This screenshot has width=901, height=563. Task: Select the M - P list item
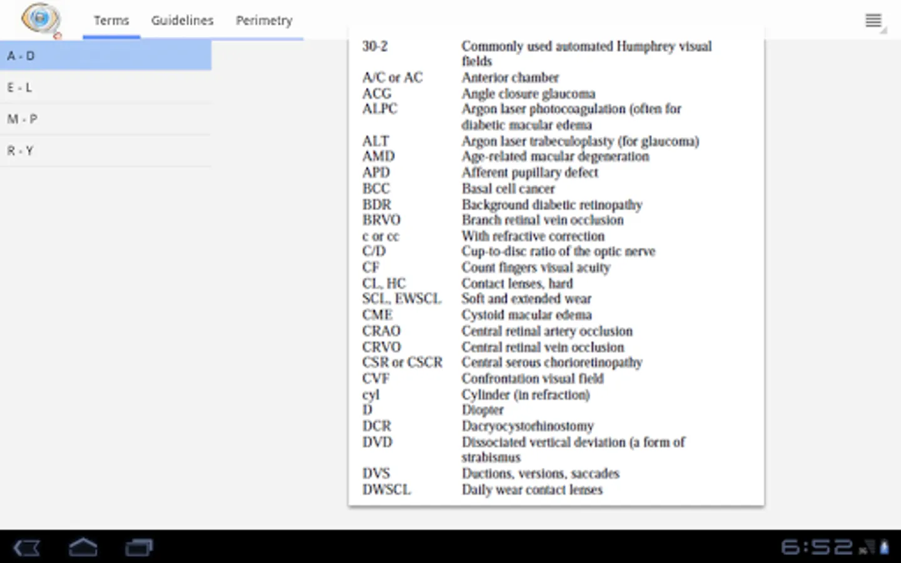(x=106, y=119)
